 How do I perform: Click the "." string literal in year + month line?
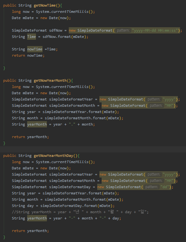coord(72,124)
